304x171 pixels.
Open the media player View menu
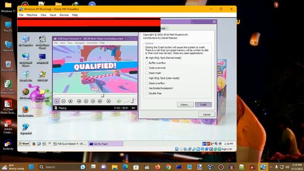point(63,43)
